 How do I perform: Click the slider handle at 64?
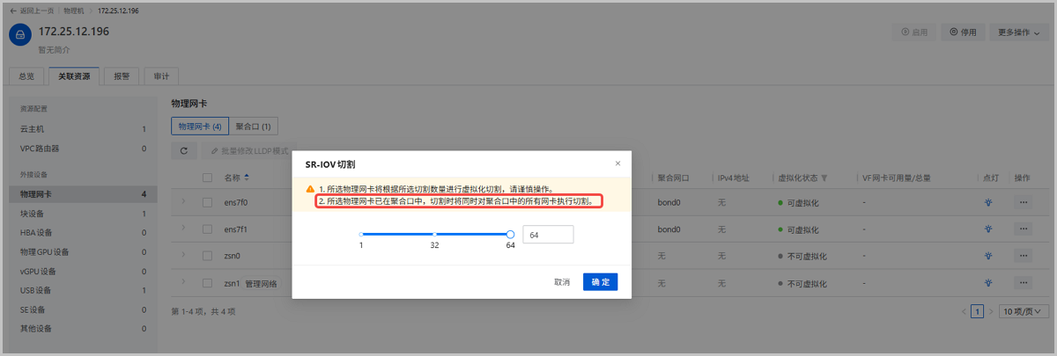point(511,235)
